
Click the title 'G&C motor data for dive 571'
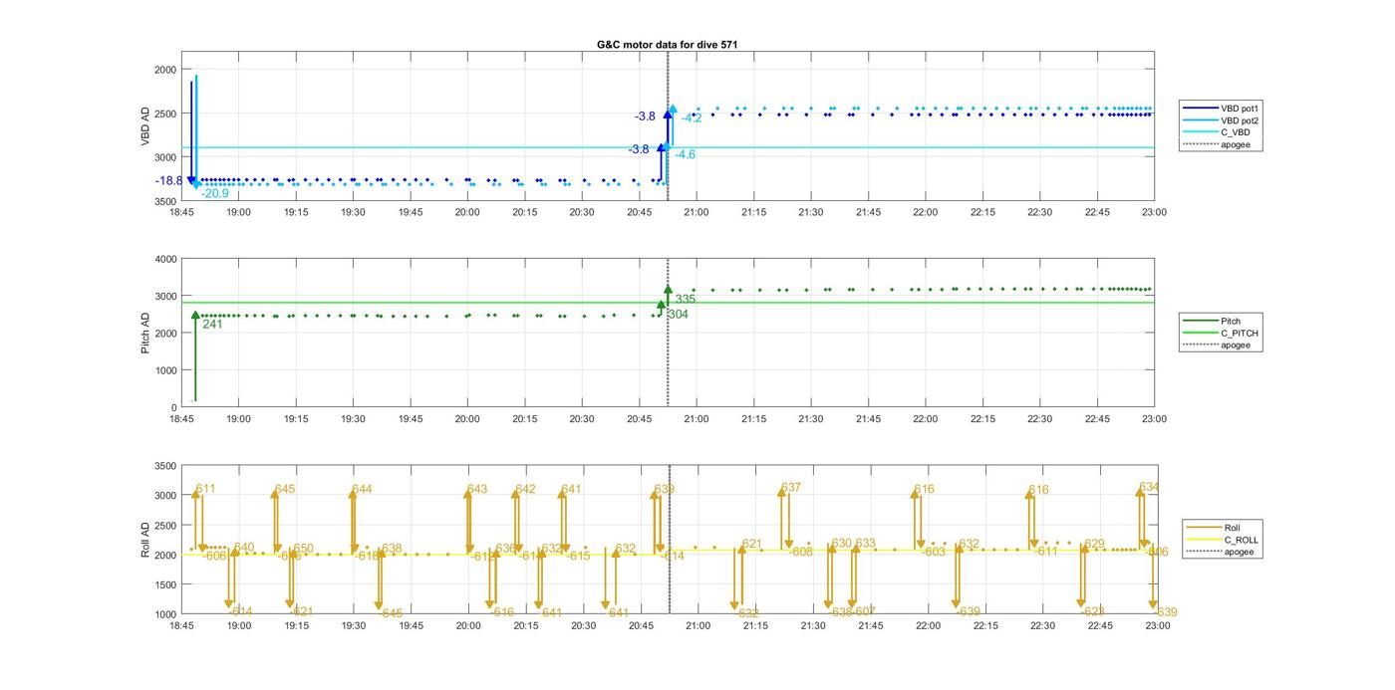point(667,45)
